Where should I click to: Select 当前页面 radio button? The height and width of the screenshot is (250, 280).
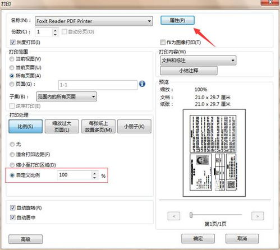12,67
